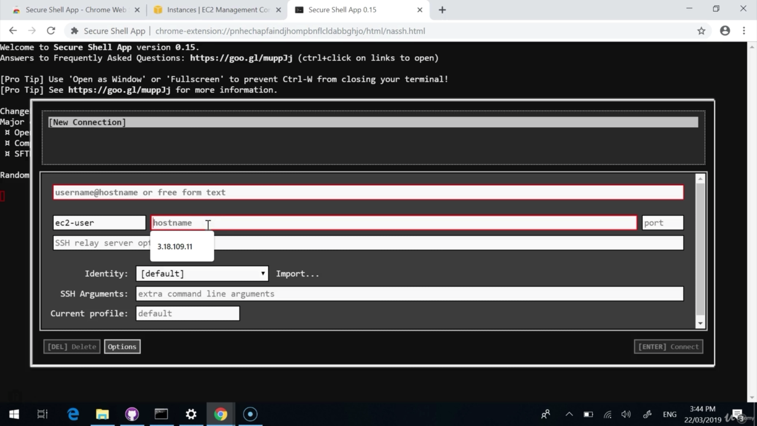Switch input language via ENG indicator
The height and width of the screenshot is (426, 757).
point(669,414)
